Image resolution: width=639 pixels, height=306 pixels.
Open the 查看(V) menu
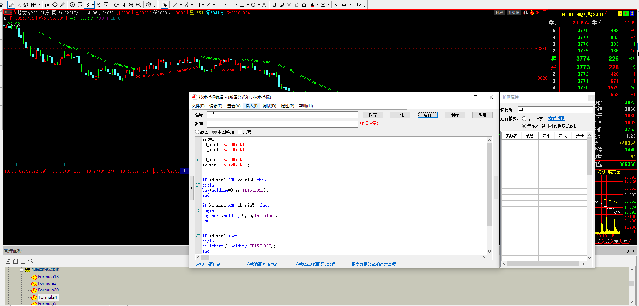pyautogui.click(x=234, y=106)
